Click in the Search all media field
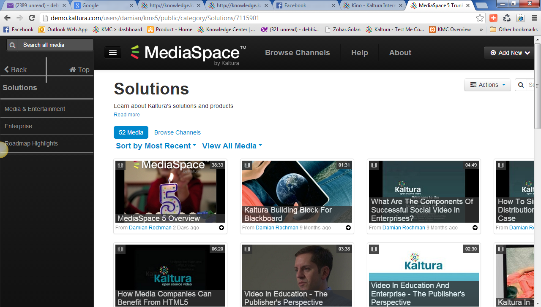Image resolution: width=541 pixels, height=307 pixels. [50, 45]
